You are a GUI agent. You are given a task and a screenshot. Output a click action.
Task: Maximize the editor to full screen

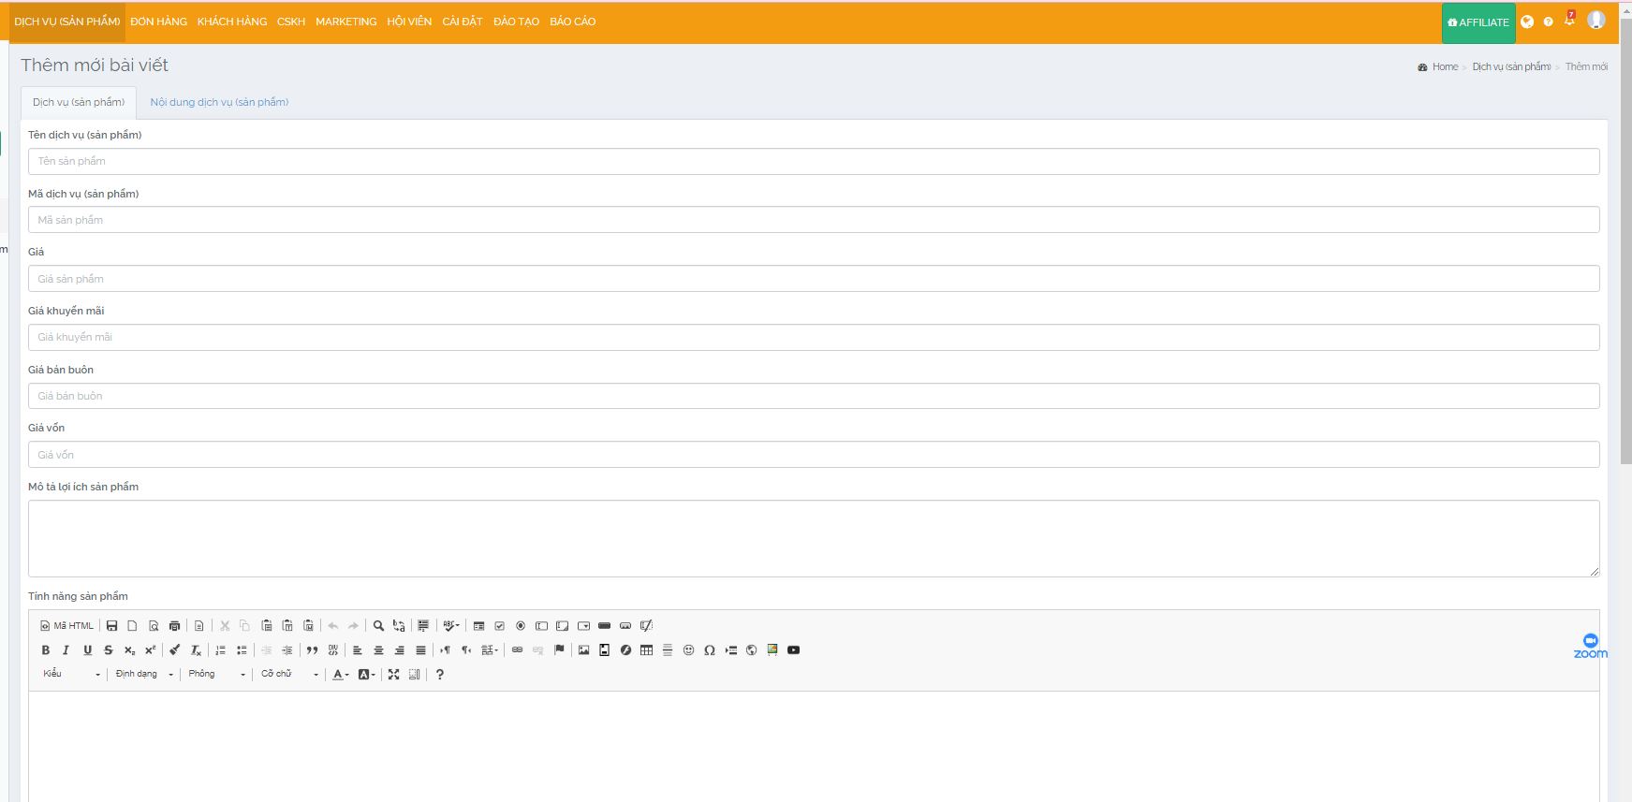tap(393, 675)
